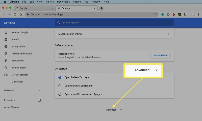The image size is (202, 121).
Task: Switch to the Google tab
Action: tap(34, 8)
